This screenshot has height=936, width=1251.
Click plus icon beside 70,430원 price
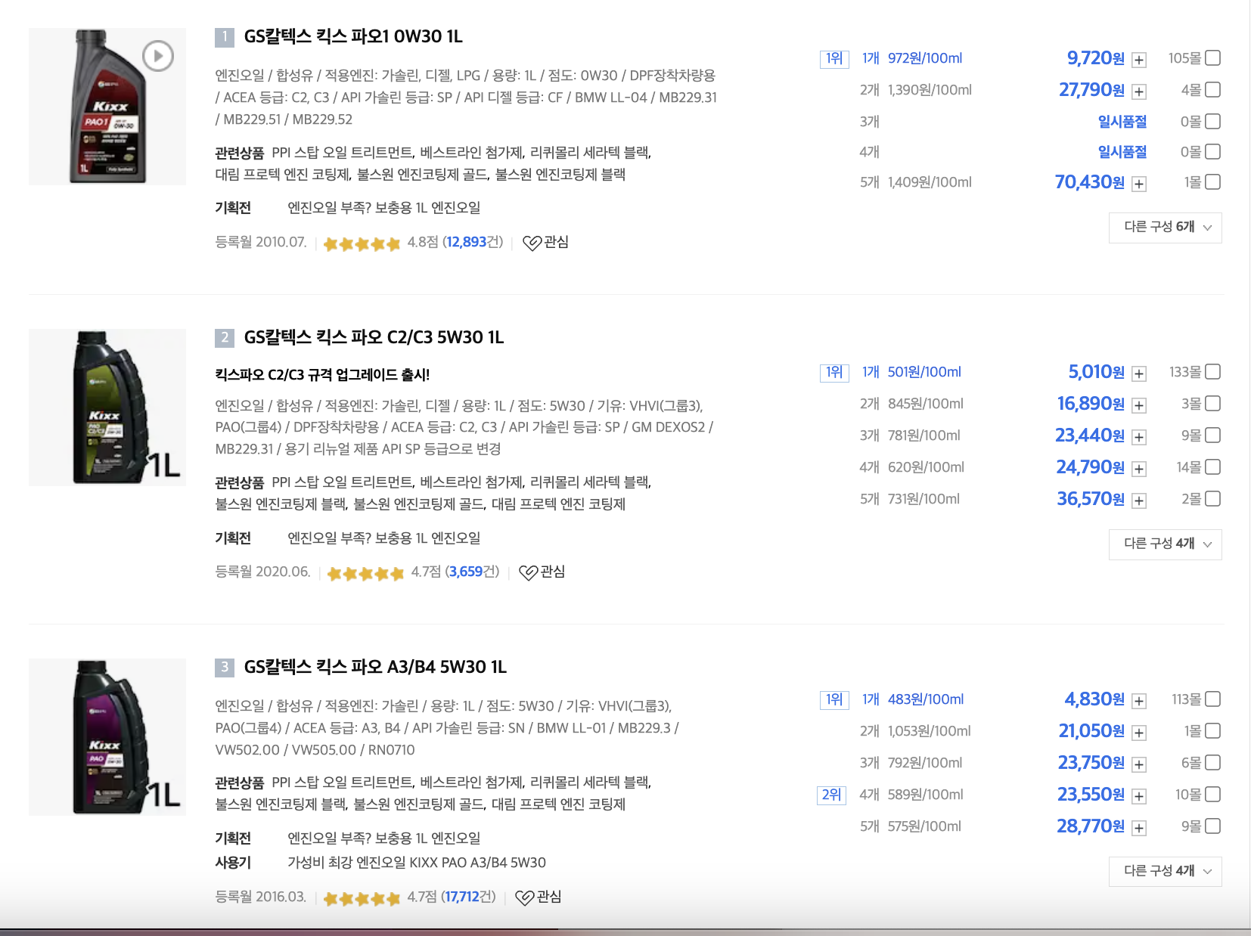tap(1139, 184)
